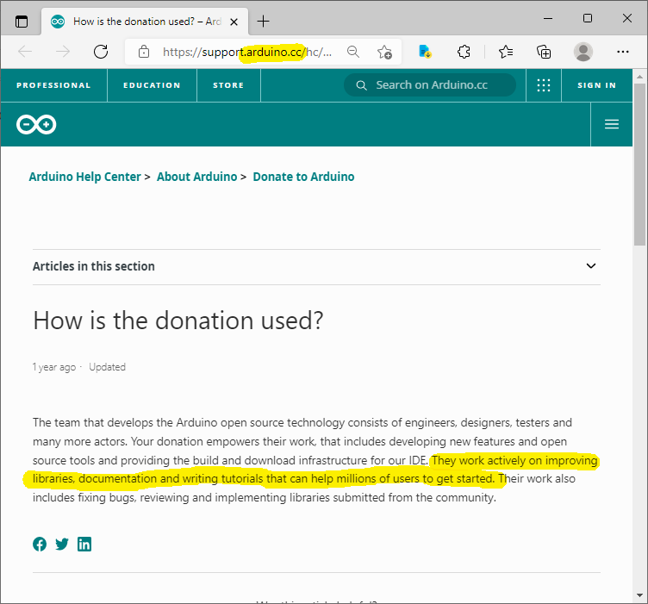Close the 'How is the donation used?' tab
Viewport: 648px width, 604px height.
tap(234, 22)
